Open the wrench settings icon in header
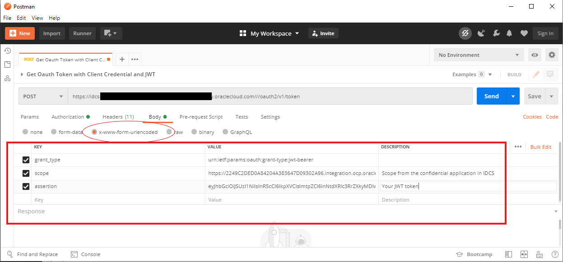This screenshot has height=262, width=563. click(x=496, y=33)
